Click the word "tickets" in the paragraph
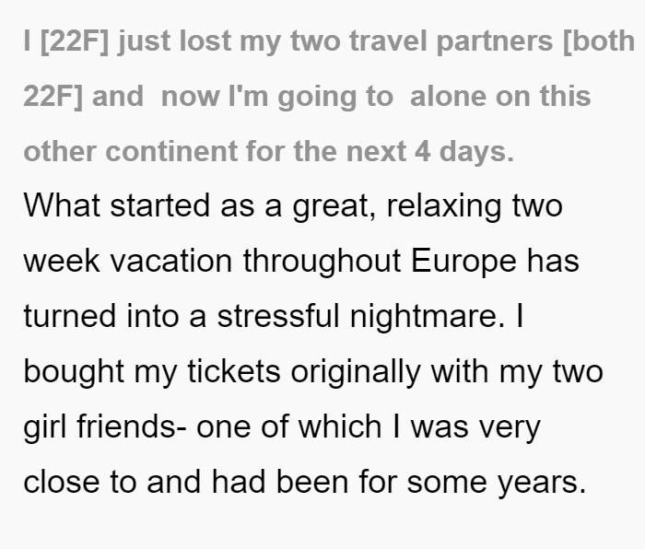The width and height of the screenshot is (645, 549). pos(234,371)
